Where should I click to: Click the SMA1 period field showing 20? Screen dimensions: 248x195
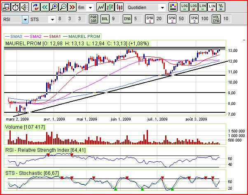[159, 19]
